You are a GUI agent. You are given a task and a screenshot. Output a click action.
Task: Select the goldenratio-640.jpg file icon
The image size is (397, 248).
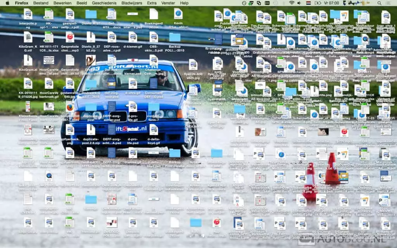pos(70,84)
